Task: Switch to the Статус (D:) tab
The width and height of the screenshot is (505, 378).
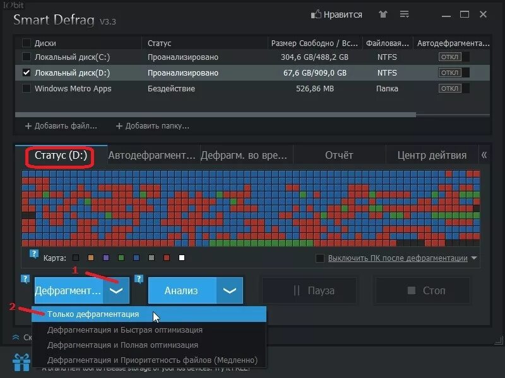Action: pos(61,155)
